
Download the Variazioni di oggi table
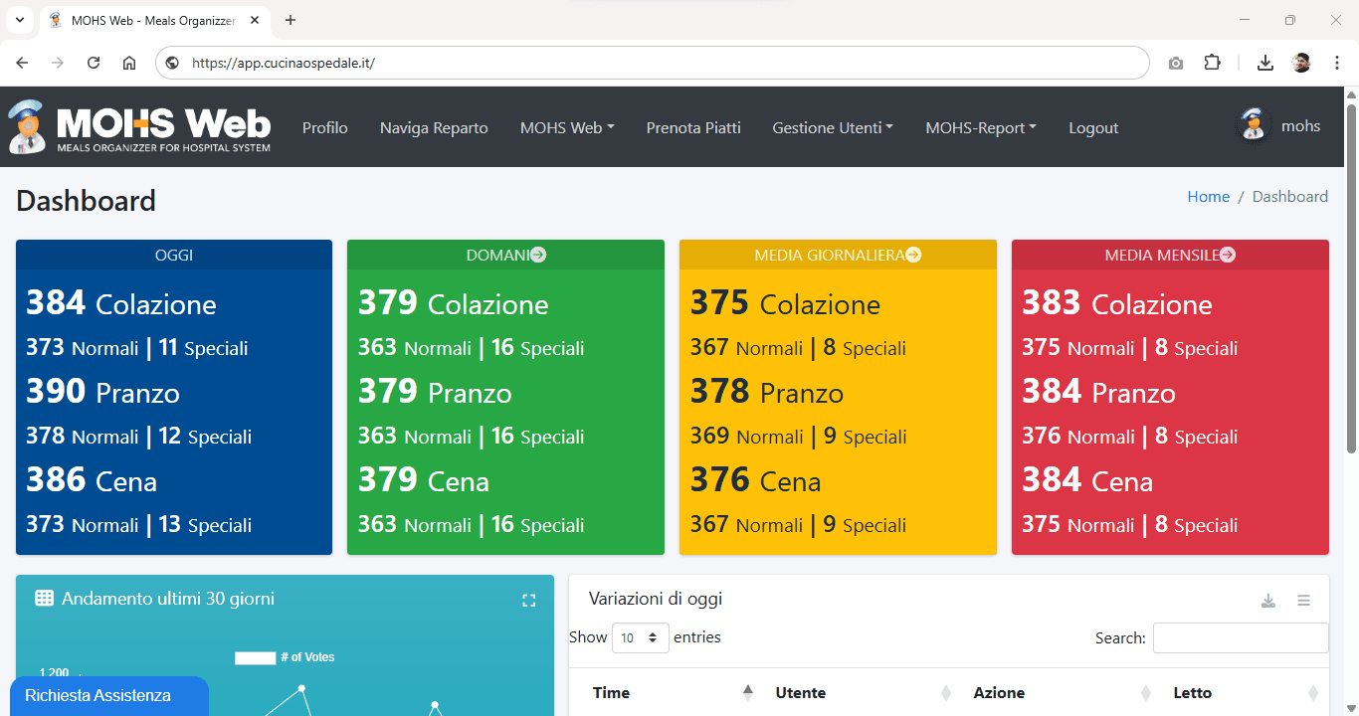pyautogui.click(x=1268, y=601)
